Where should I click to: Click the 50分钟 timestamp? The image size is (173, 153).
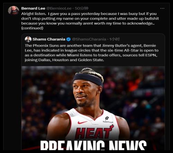(82, 8)
